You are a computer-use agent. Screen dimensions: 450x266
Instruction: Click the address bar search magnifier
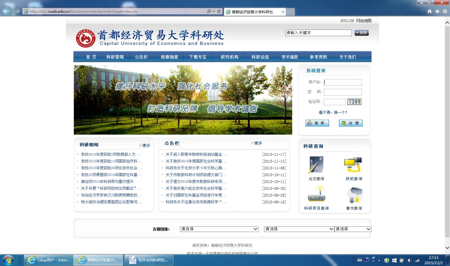pyautogui.click(x=209, y=11)
